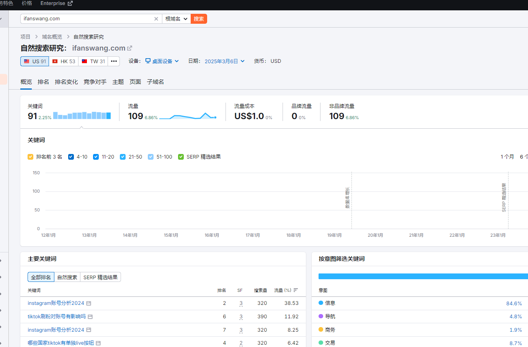Clear the domain search field with X icon
The image size is (528, 347).
tap(156, 19)
